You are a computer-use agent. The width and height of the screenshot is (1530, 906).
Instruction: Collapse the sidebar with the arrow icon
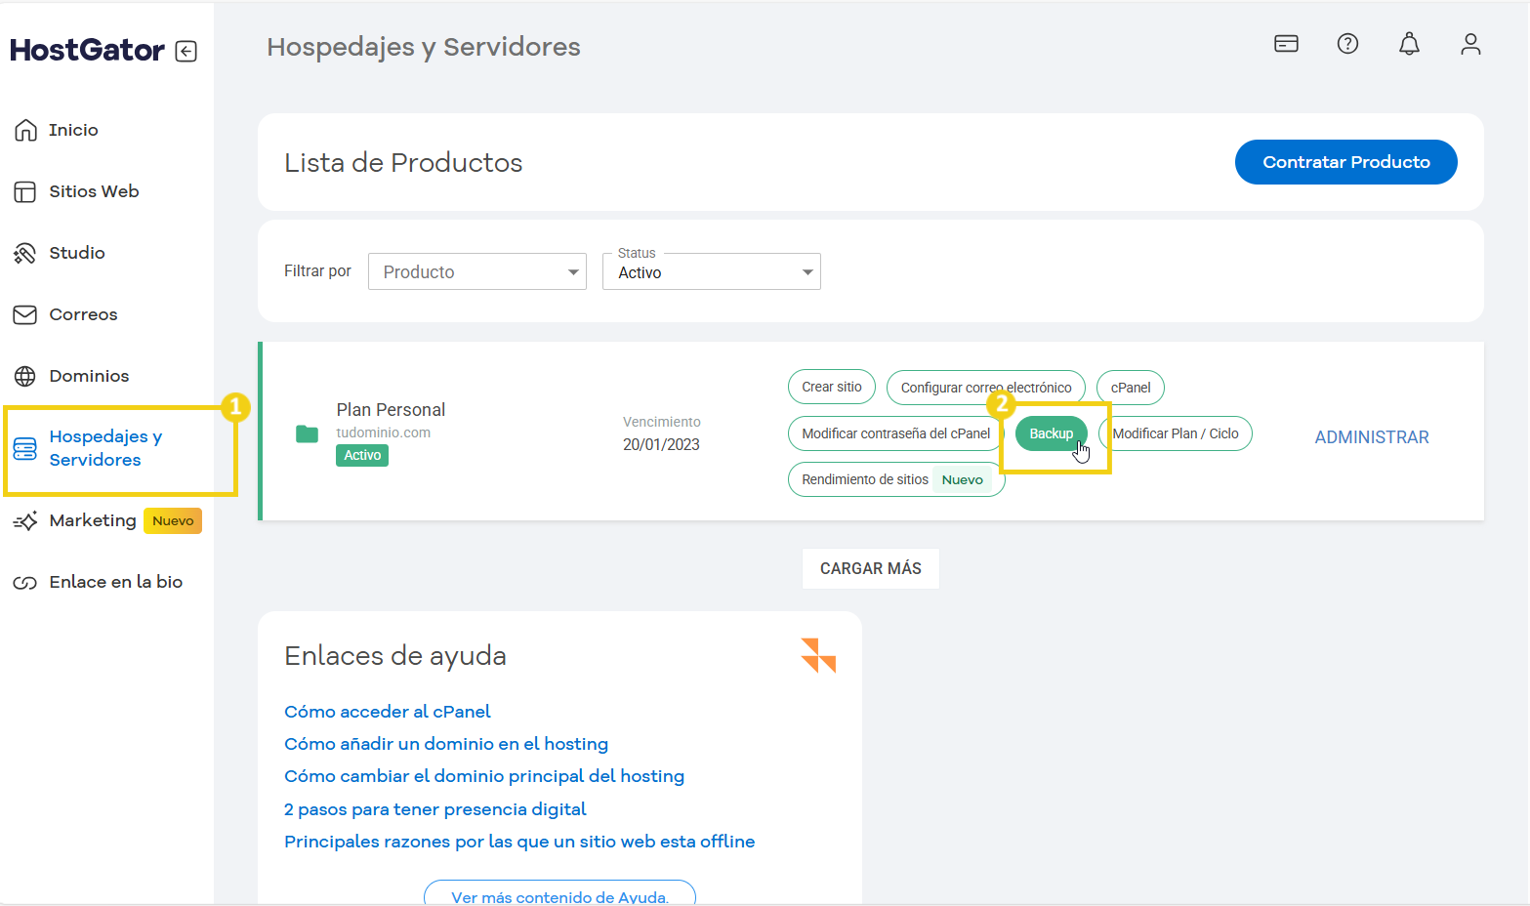[186, 51]
